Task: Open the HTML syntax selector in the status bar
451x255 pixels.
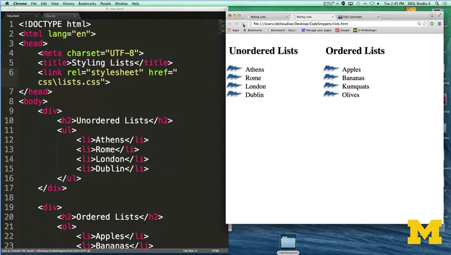Action: tap(215, 251)
